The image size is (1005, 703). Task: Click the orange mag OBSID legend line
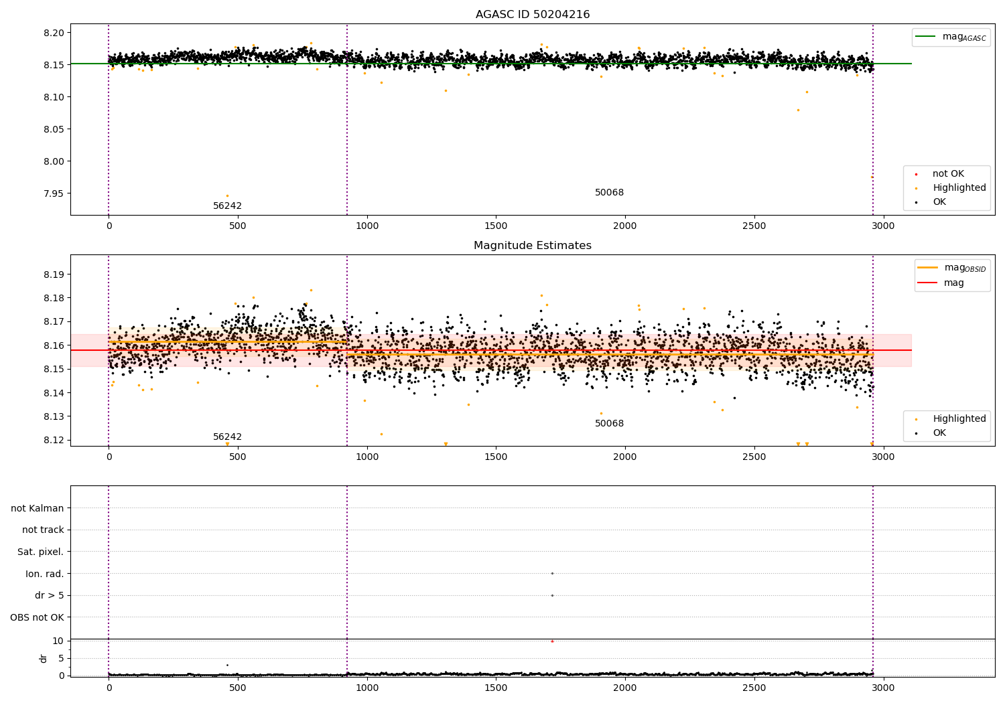point(928,268)
